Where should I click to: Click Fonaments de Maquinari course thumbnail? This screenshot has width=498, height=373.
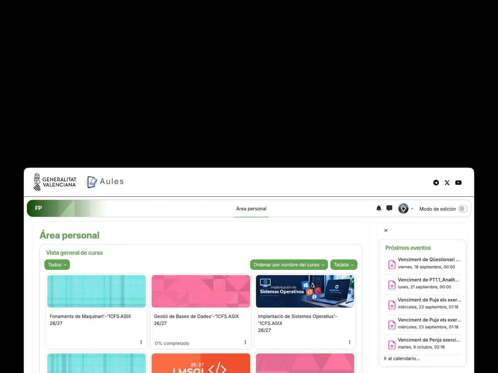click(96, 291)
